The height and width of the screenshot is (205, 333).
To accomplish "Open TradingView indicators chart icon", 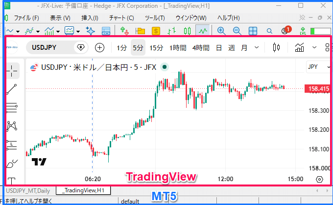I will (x=299, y=47).
